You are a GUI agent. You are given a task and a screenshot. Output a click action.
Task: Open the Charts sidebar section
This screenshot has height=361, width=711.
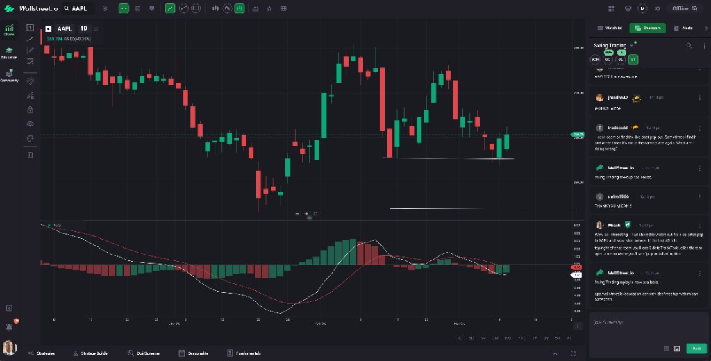(9, 31)
